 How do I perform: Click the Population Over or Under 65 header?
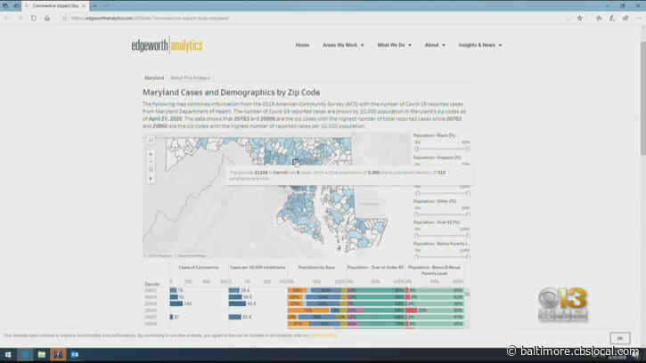375,268
